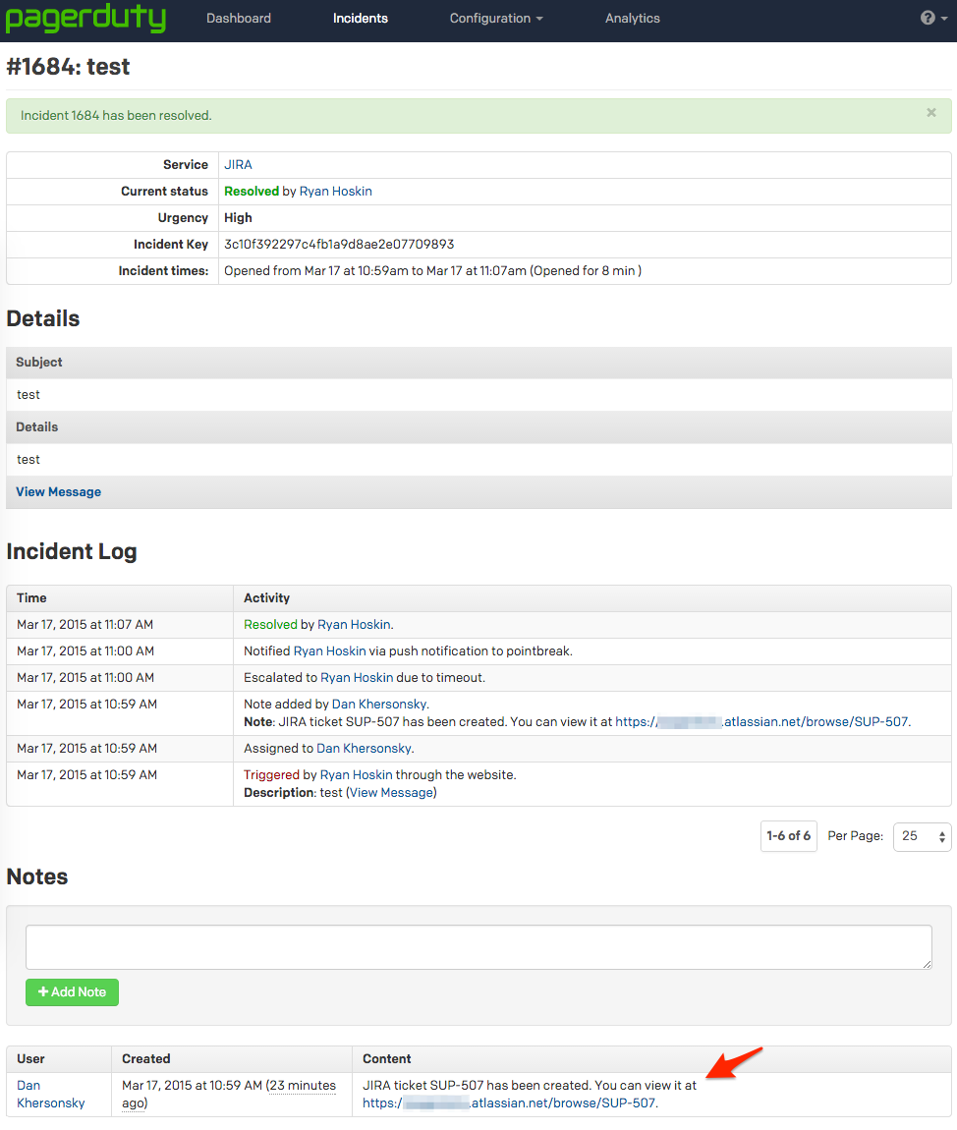
Task: Click the Resolved status text in Current status
Action: pos(252,191)
